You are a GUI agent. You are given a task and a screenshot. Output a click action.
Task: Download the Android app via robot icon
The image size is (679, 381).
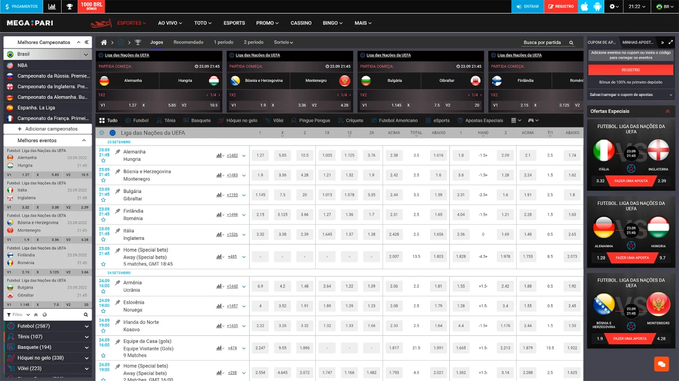(597, 6)
